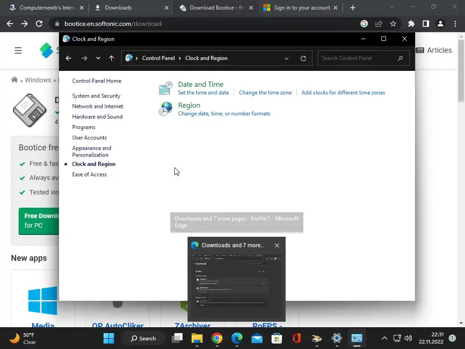Go forward in Control Panel window

point(84,58)
